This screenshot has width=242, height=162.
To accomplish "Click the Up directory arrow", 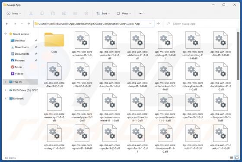I will [29, 24].
